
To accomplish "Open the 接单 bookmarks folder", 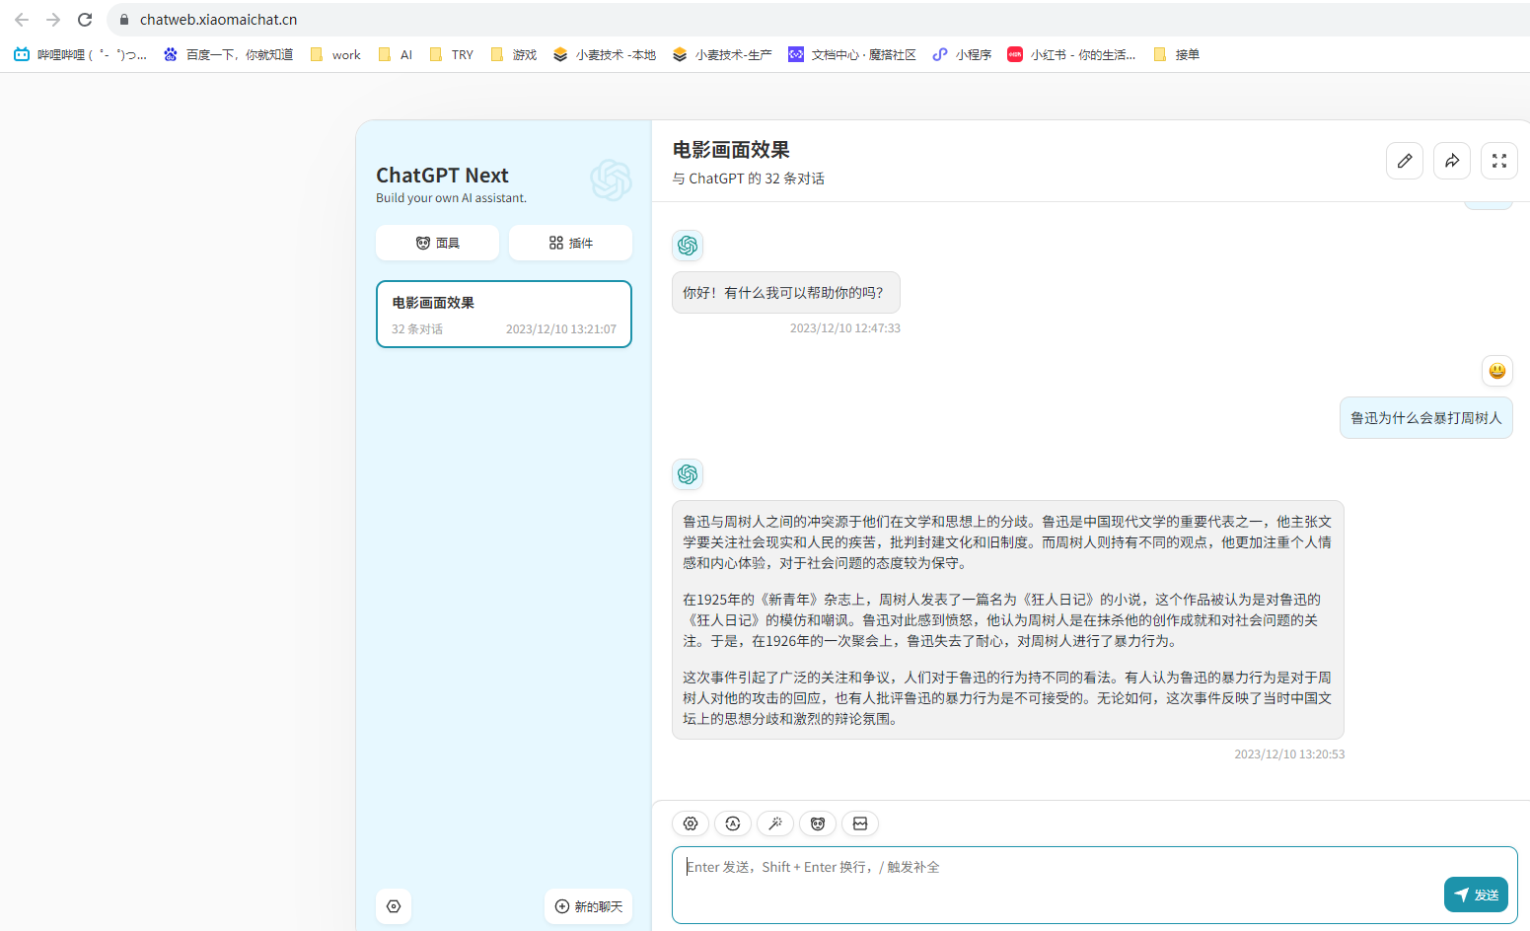I will click(1177, 55).
